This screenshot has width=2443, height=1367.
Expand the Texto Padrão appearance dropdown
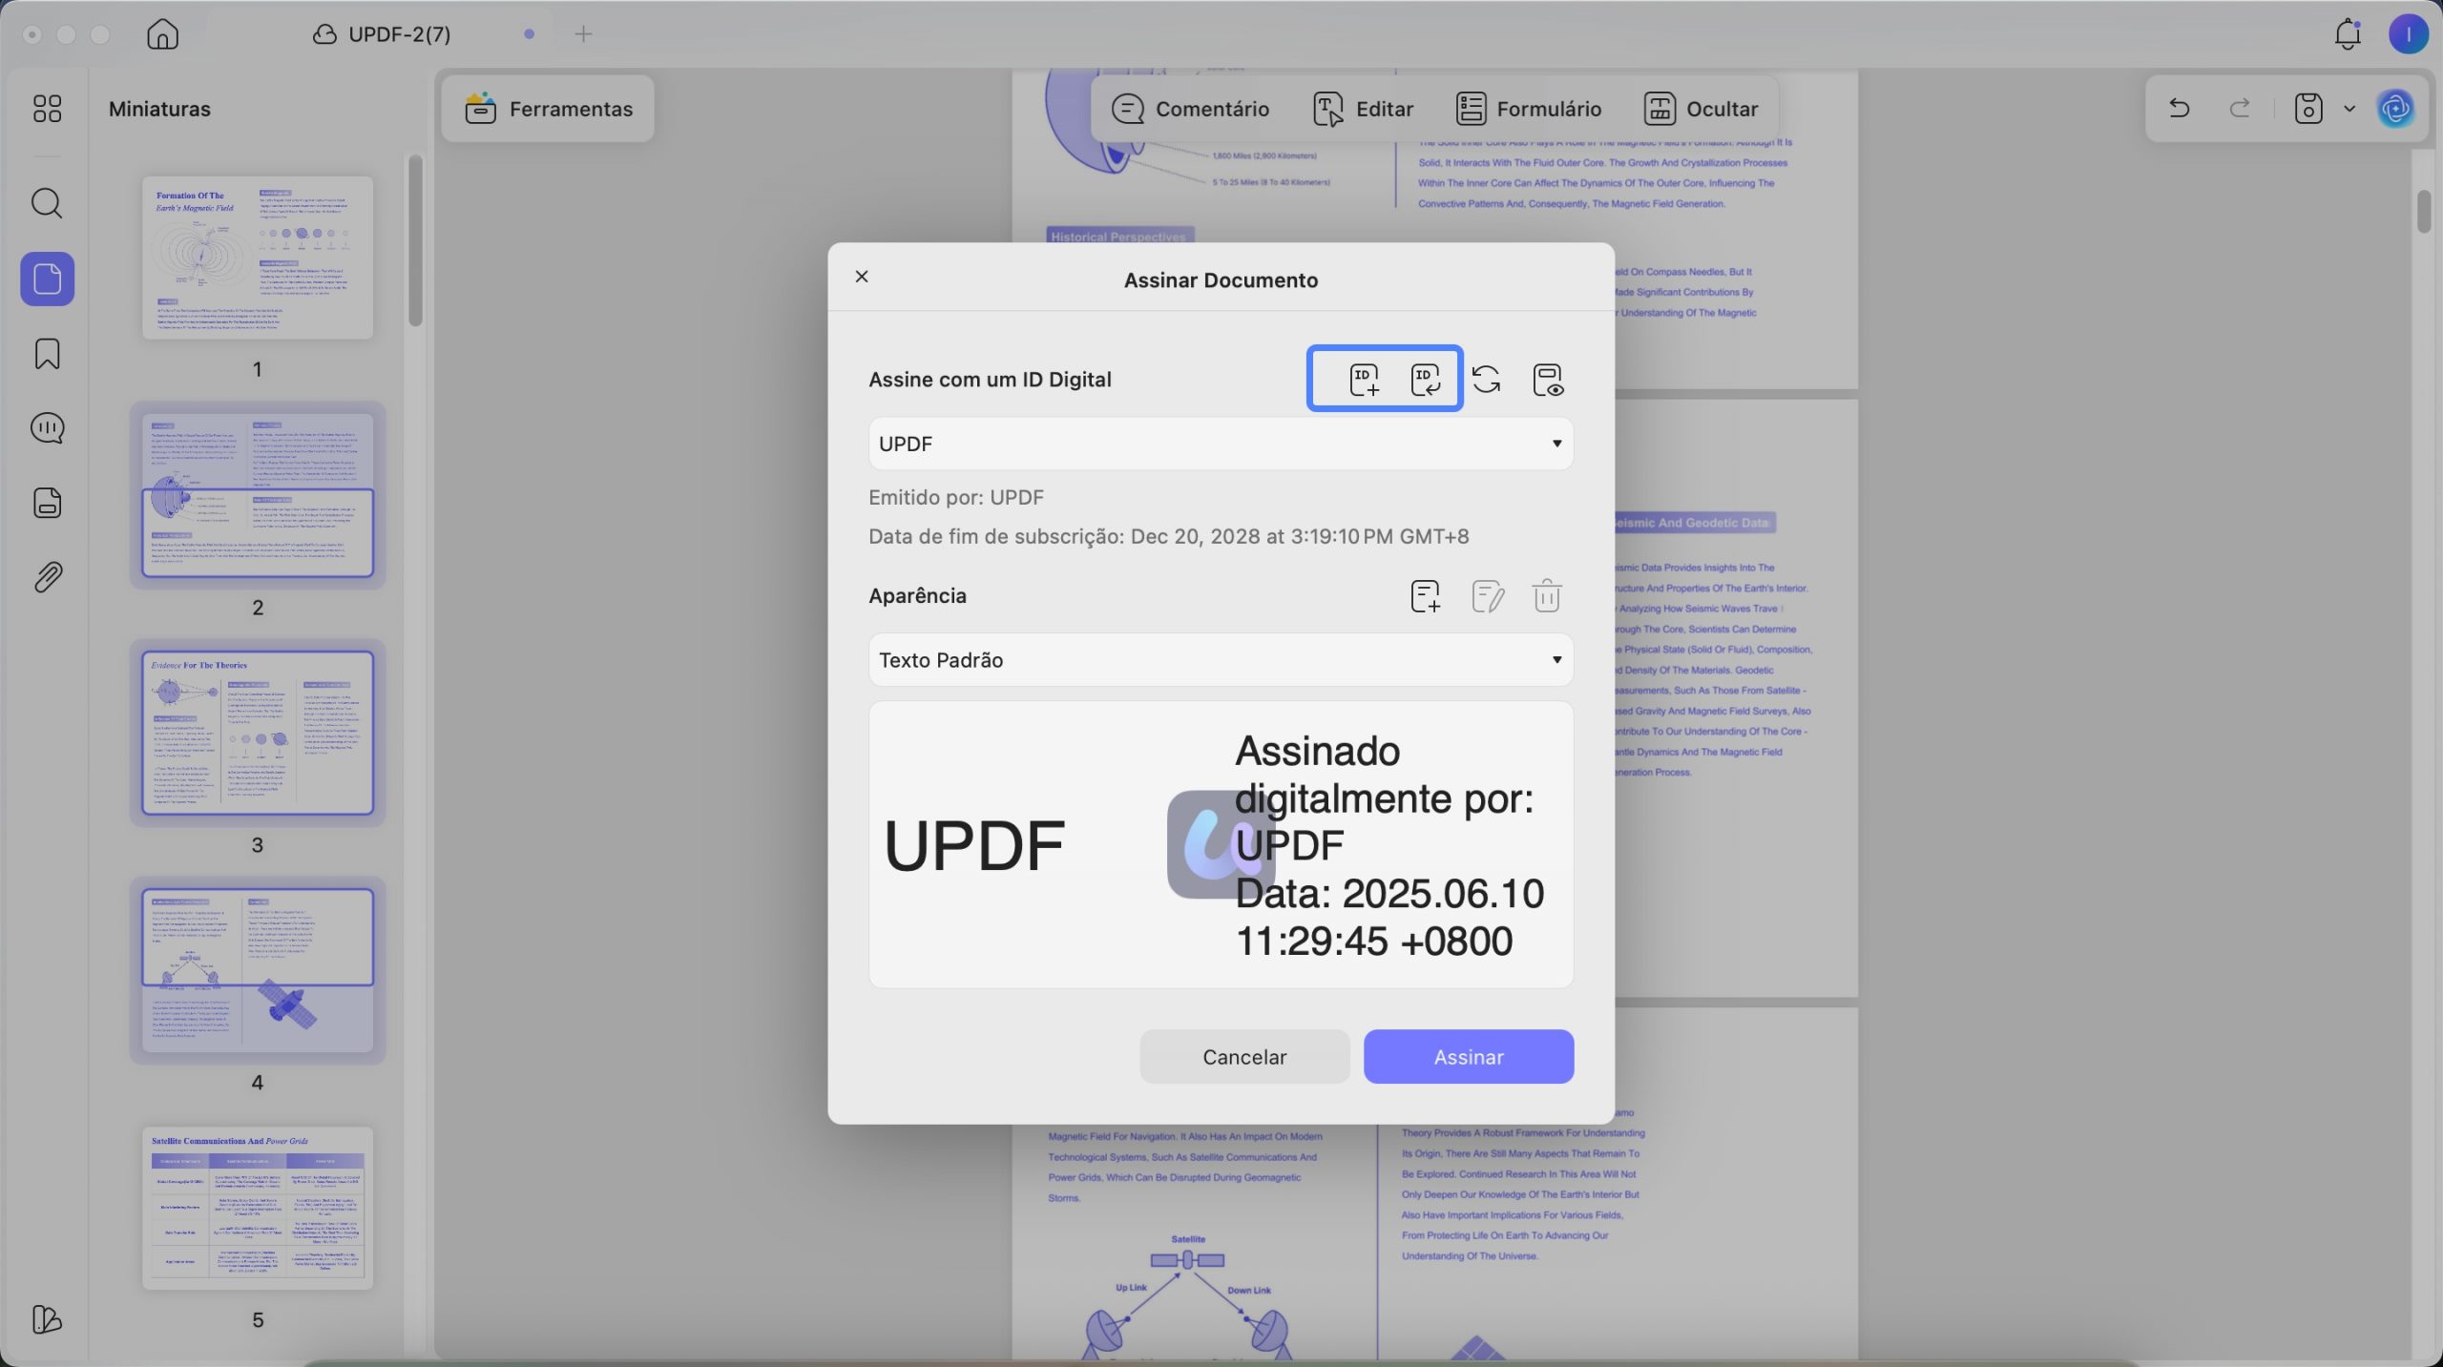[1221, 660]
